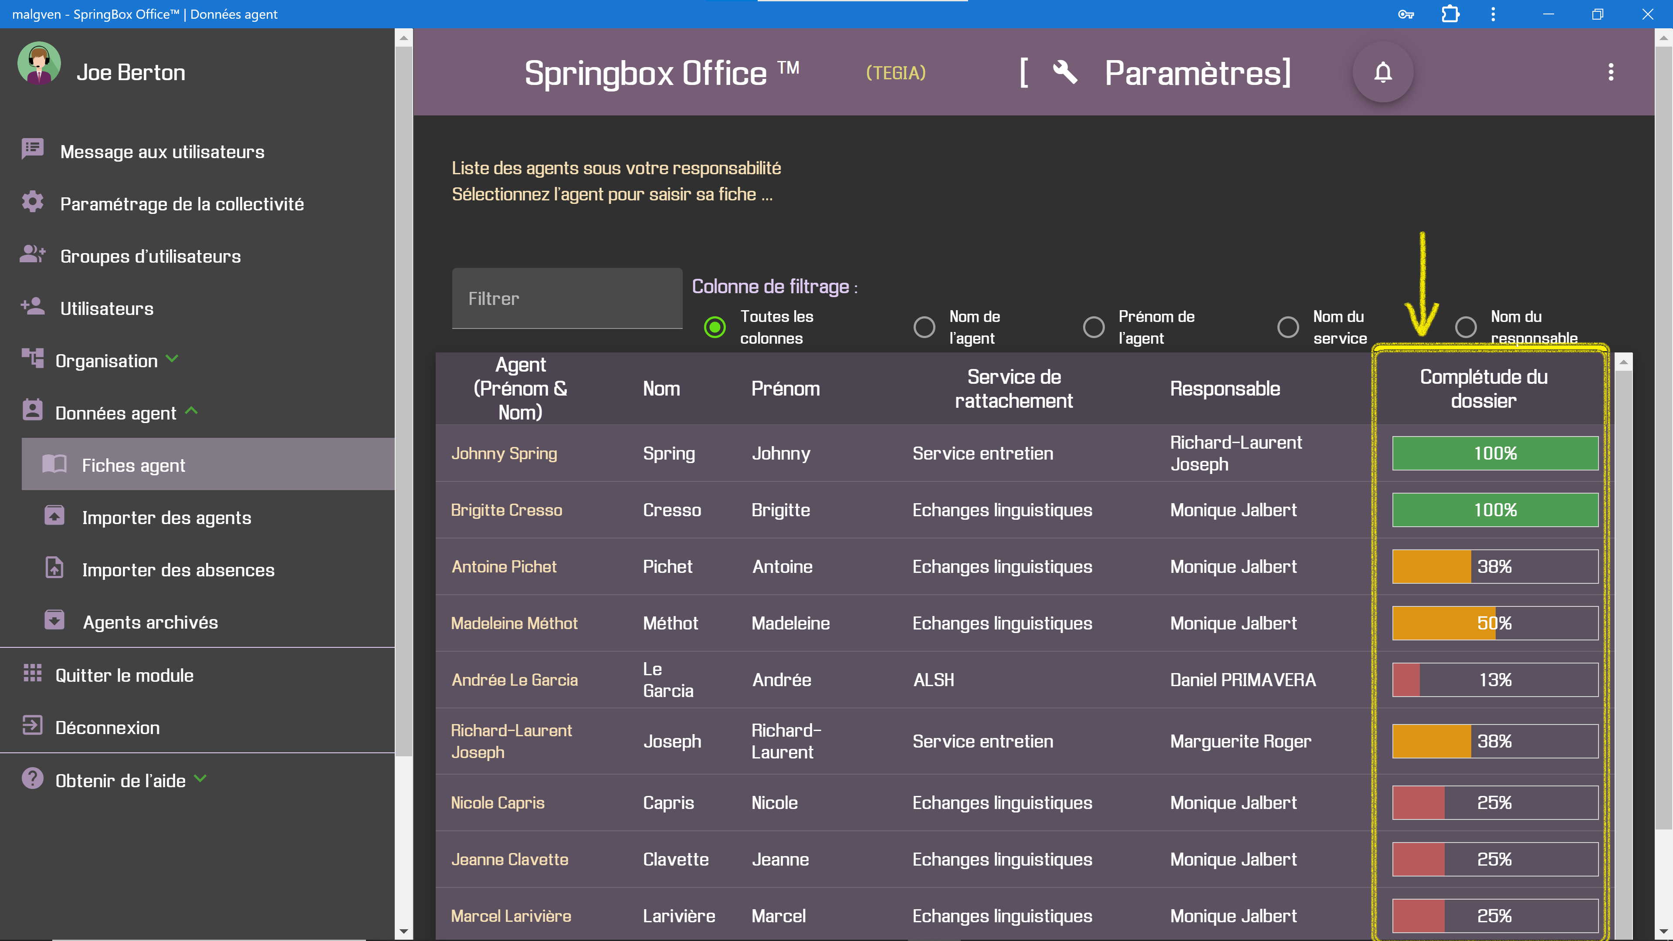Screen dimensions: 1673x941
Task: Click the Marguerite Roger responsable cell
Action: point(1240,741)
